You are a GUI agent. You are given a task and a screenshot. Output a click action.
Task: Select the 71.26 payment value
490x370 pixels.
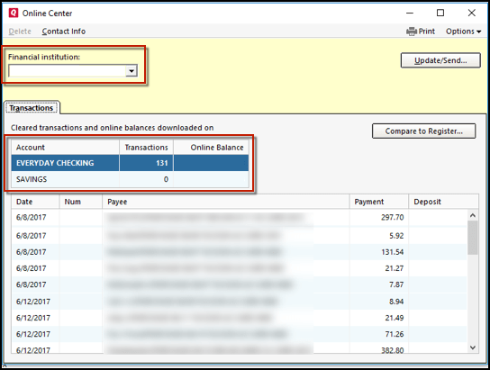(394, 334)
